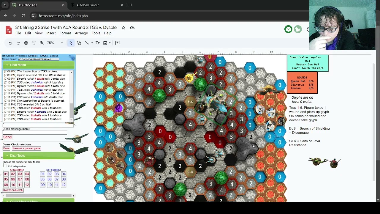Click Roll 20-Sided Die button

13,190
